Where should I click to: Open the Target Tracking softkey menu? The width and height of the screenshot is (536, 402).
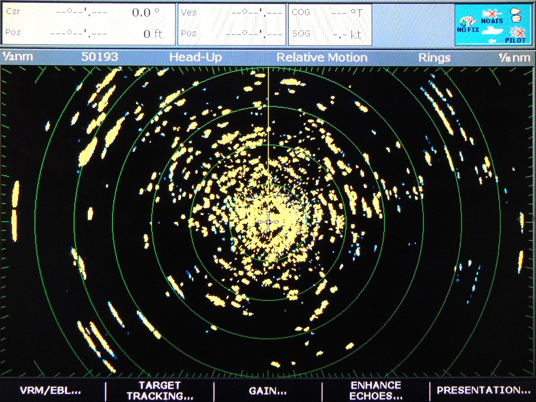160,390
